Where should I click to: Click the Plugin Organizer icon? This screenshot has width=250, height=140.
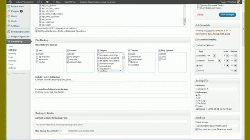9,37
